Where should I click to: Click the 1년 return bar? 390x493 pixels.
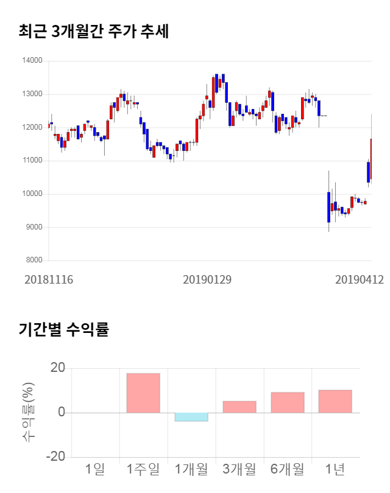click(335, 401)
